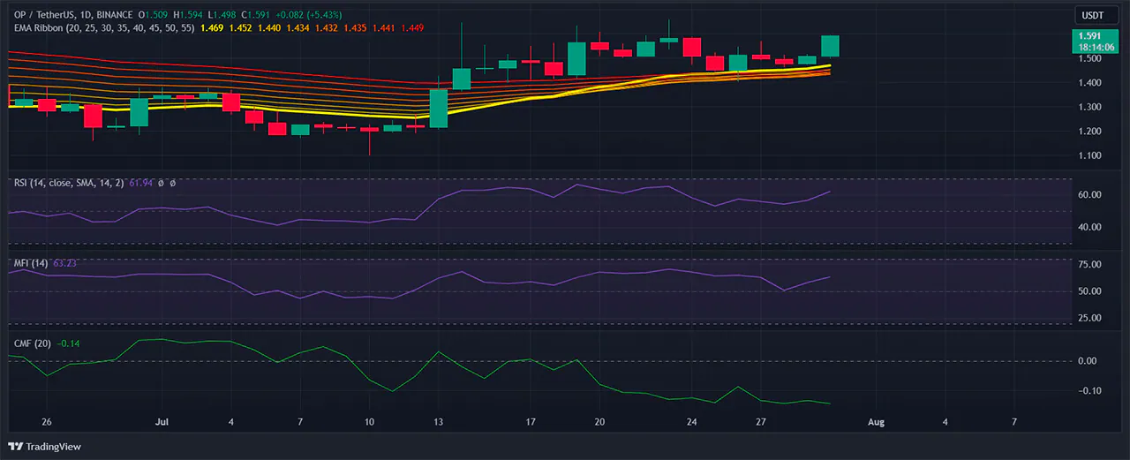Click the 40.00 RSI axis label
This screenshot has height=460, width=1130.
click(1089, 227)
